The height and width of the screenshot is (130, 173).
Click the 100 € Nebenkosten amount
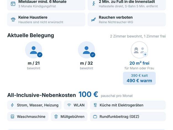pyautogui.click(x=88, y=94)
